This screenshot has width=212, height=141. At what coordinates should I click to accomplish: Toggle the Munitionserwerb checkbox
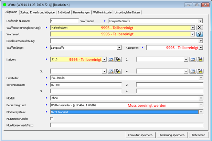tap(52, 118)
